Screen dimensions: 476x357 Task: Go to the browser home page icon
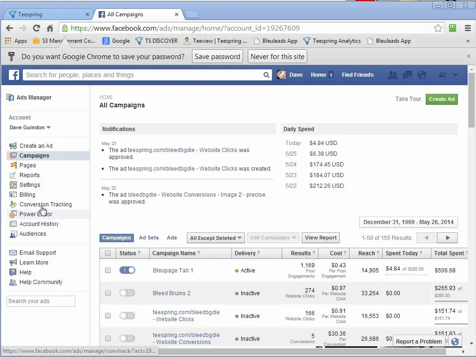50,28
